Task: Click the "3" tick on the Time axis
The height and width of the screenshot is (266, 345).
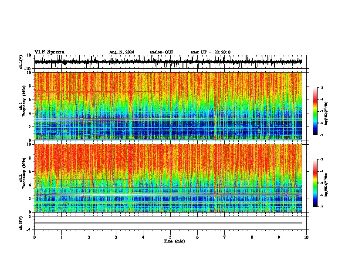Action: click(x=116, y=237)
